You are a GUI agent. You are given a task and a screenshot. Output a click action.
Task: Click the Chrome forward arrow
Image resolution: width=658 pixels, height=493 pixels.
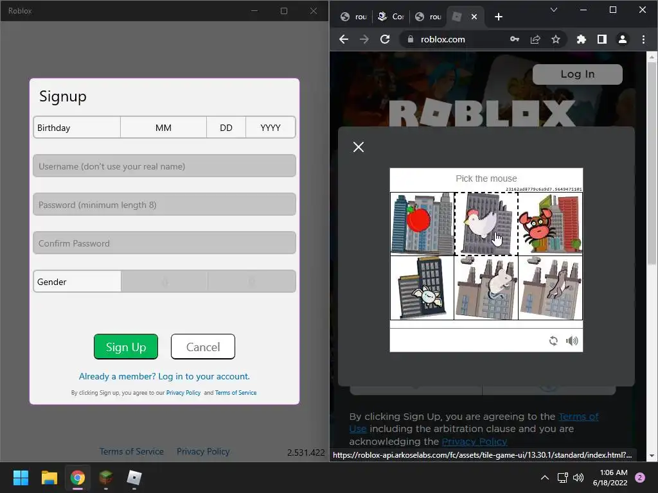[364, 39]
